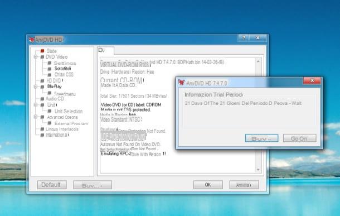340x216 pixels.
Task: Collapse the Advanced Options node
Action: [x=35, y=117]
